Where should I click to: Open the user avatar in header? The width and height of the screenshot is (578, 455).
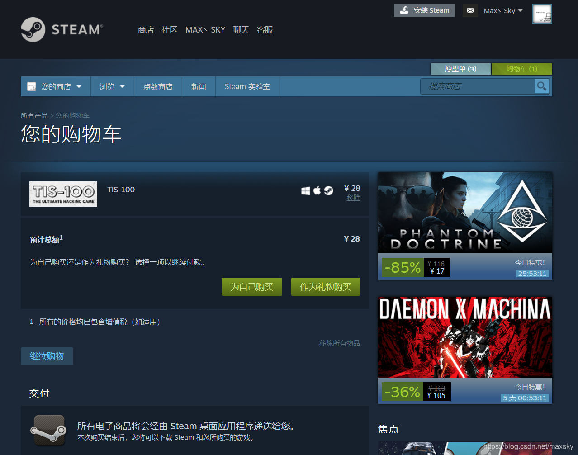coord(542,14)
